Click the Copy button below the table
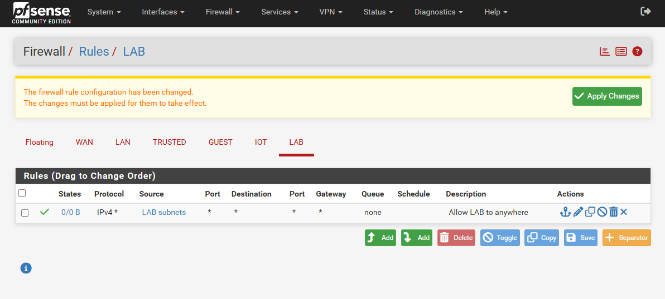Viewport: 665px width, 299px height. click(x=542, y=238)
